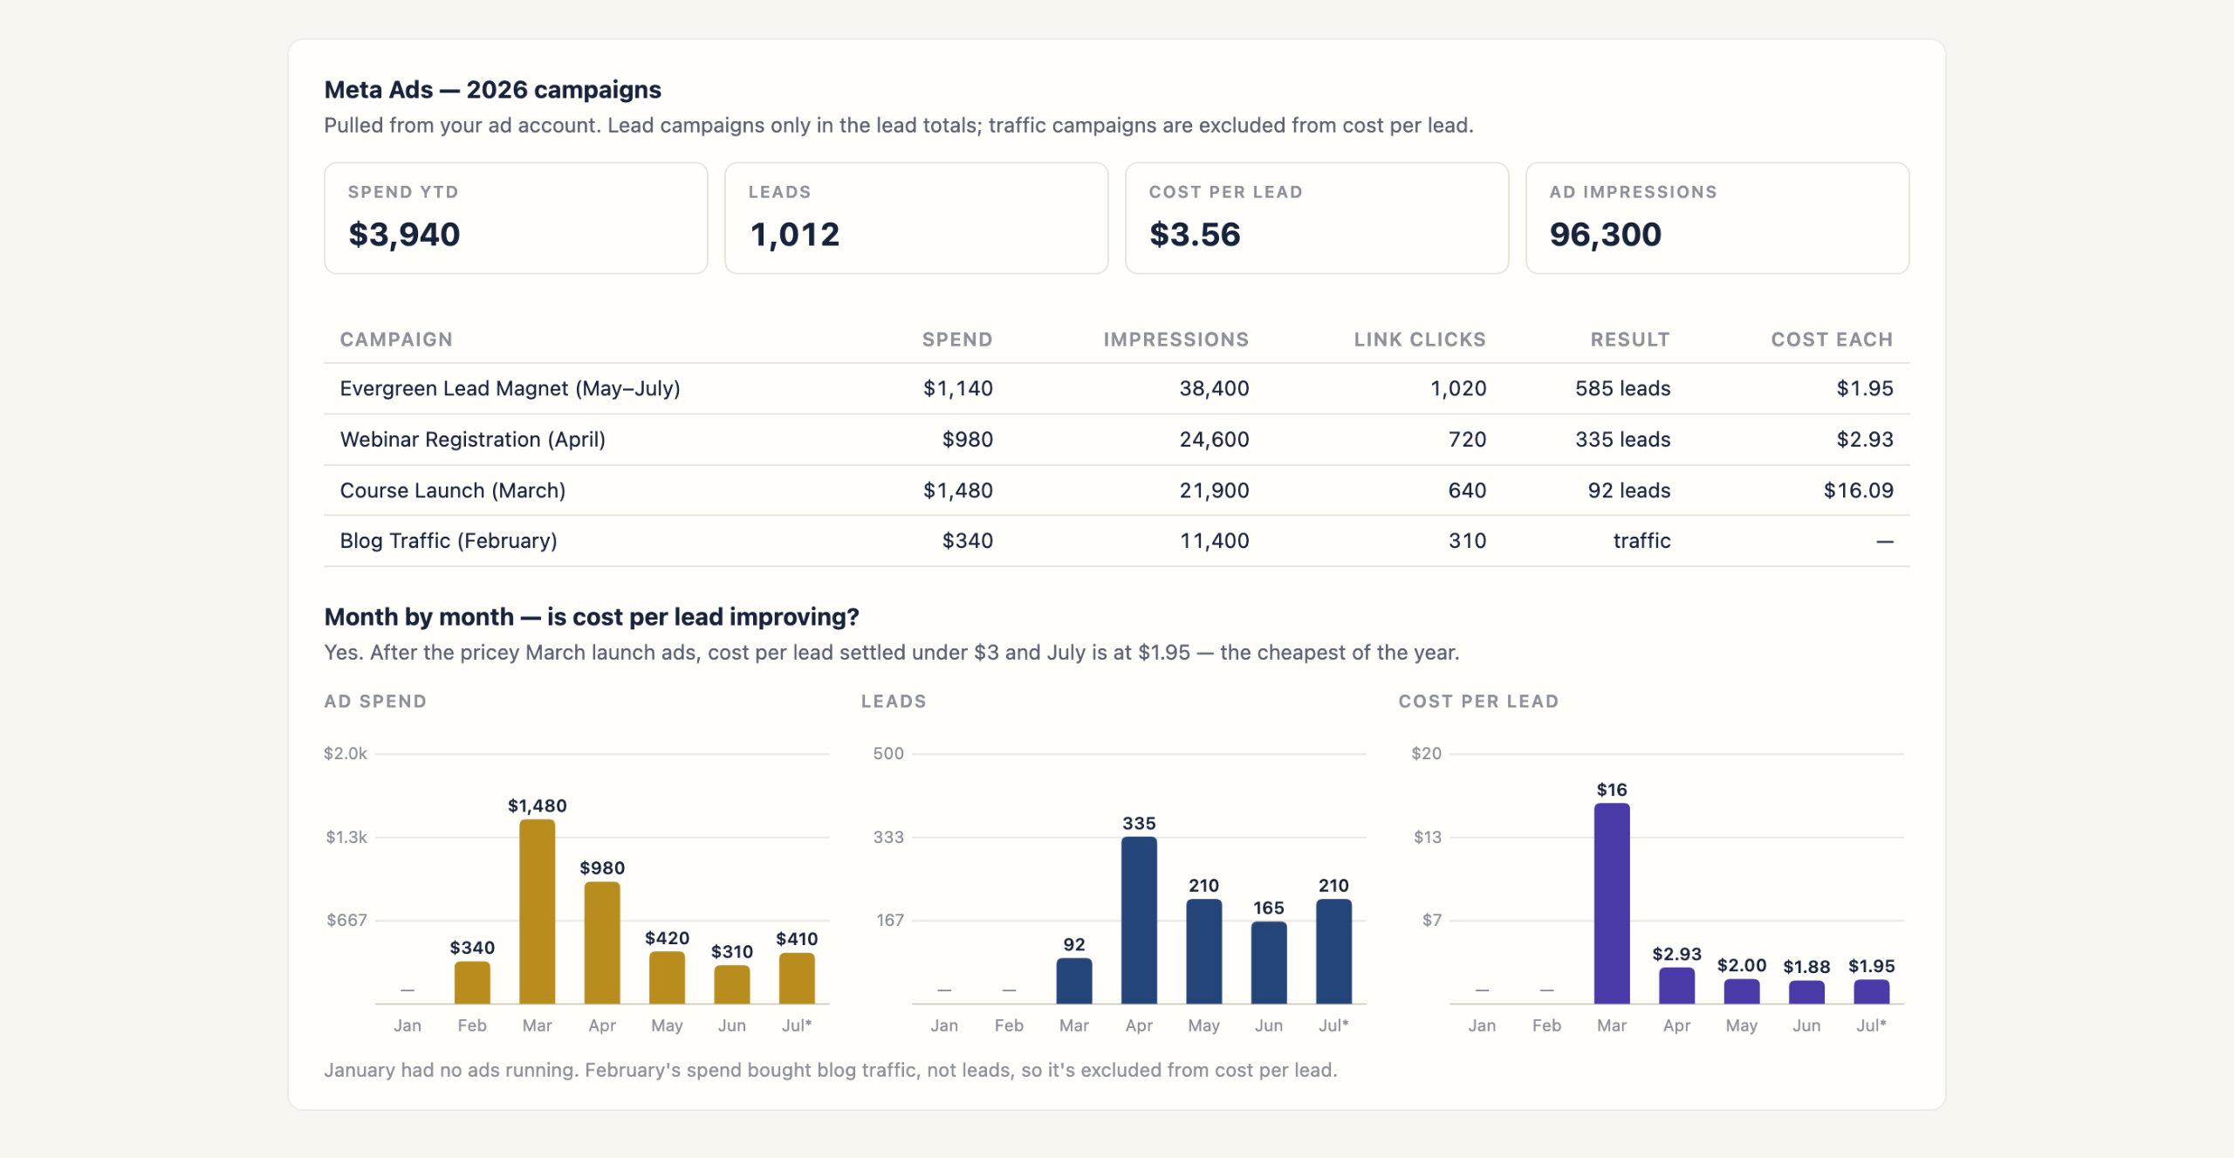
Task: Click the SPEND column header
Action: (x=957, y=339)
